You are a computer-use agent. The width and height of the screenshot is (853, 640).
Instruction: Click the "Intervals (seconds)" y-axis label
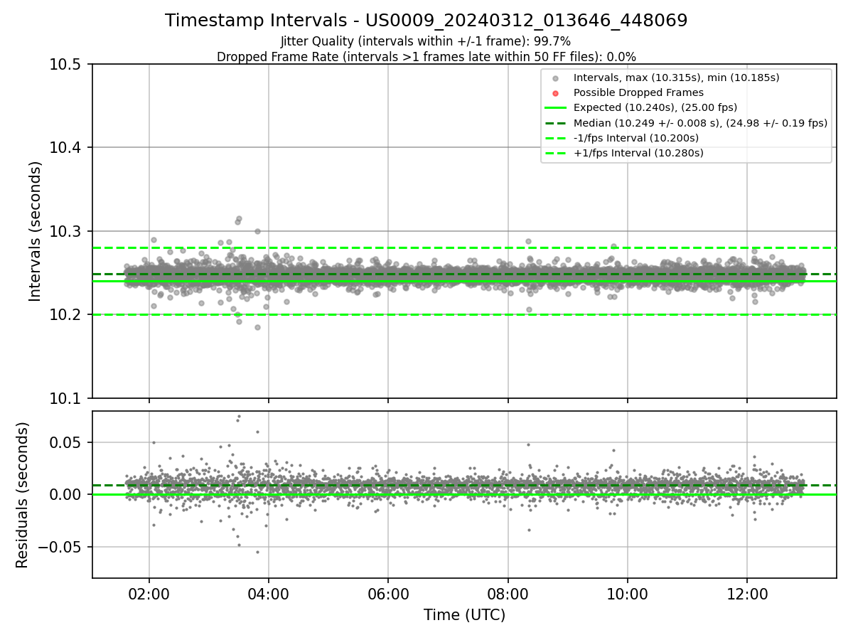pos(36,231)
